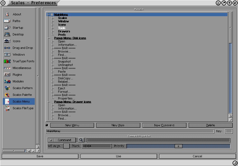
Task: Open the Drag and Drop icon
Action: (x=7, y=48)
